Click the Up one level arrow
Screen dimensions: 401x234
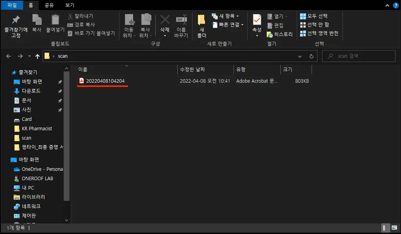click(37, 56)
